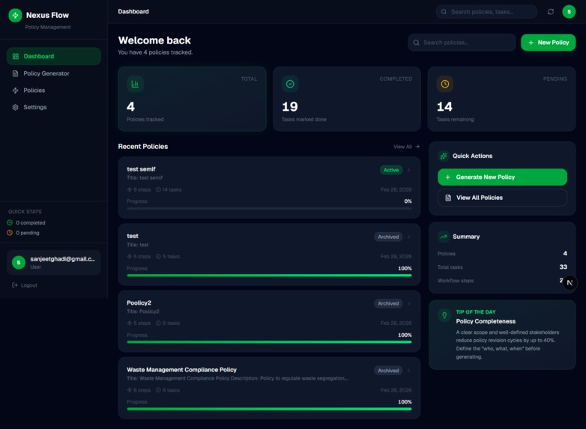
Task: Click the 0 completed check icon
Action: click(10, 222)
